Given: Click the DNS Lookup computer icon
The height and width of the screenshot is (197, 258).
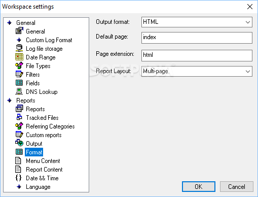Looking at the screenshot, I should click(x=19, y=91).
